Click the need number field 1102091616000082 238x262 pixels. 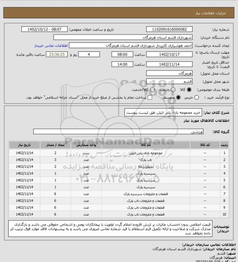coord(169,30)
